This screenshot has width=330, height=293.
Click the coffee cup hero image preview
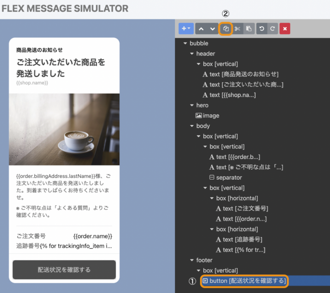pyautogui.click(x=64, y=129)
